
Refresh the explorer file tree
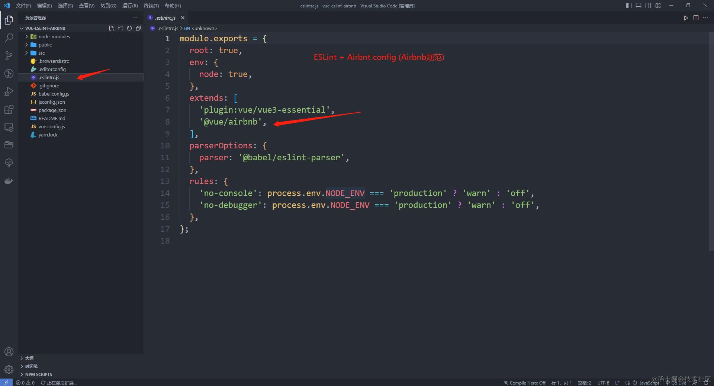129,28
